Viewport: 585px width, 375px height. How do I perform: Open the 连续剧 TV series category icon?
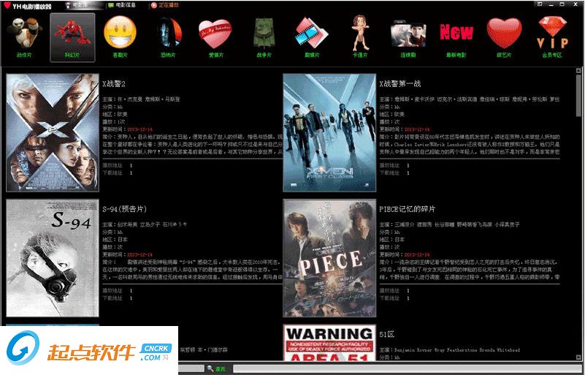(x=408, y=37)
